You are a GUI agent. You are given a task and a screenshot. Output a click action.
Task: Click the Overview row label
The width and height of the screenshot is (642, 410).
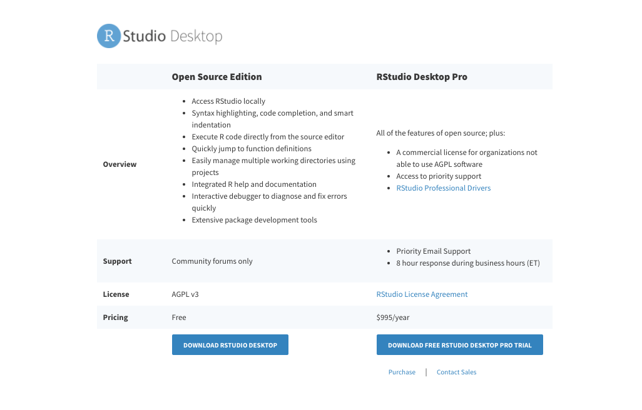pyautogui.click(x=120, y=164)
